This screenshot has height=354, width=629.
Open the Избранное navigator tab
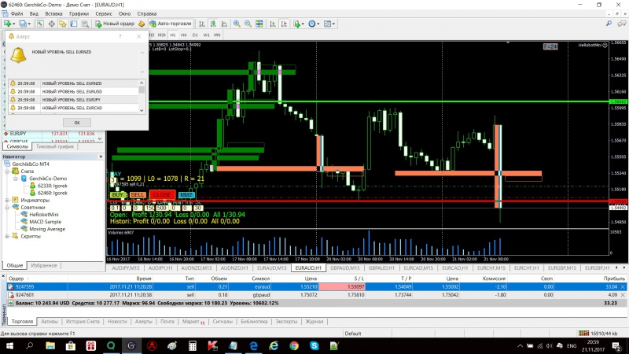44,266
